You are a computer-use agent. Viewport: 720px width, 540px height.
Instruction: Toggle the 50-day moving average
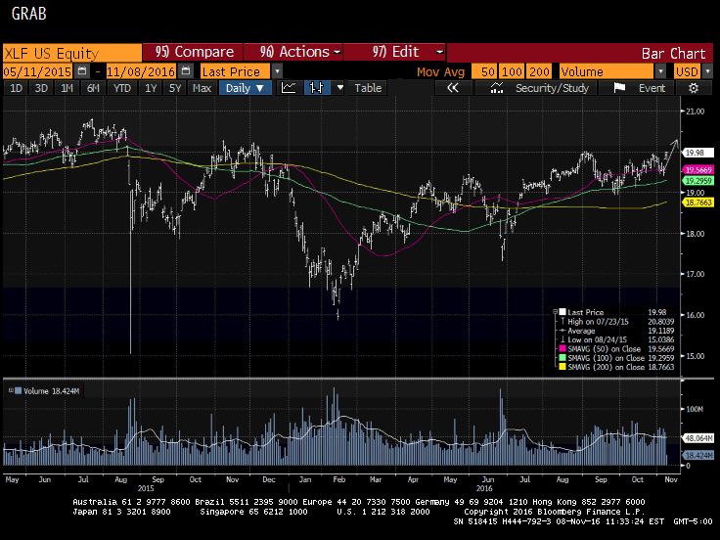tap(485, 71)
